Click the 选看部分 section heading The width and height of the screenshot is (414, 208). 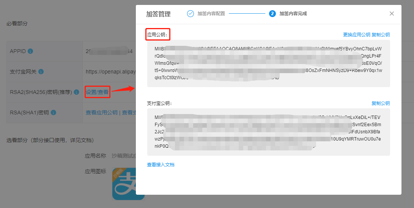click(x=50, y=140)
